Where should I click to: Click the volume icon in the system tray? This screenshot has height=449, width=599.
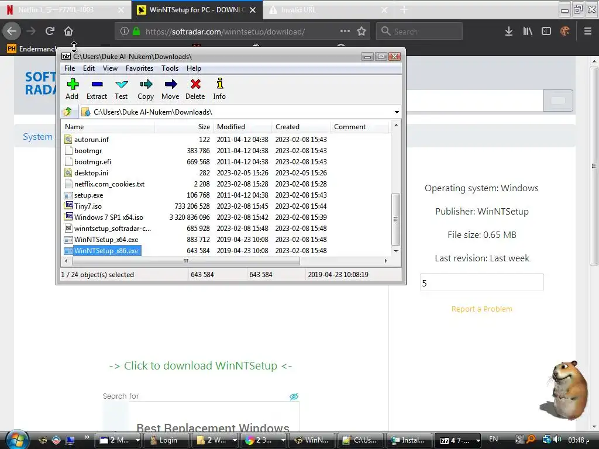point(557,440)
